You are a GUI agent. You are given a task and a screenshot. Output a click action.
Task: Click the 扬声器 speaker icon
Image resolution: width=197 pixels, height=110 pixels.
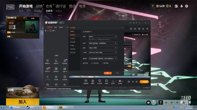(x=120, y=82)
